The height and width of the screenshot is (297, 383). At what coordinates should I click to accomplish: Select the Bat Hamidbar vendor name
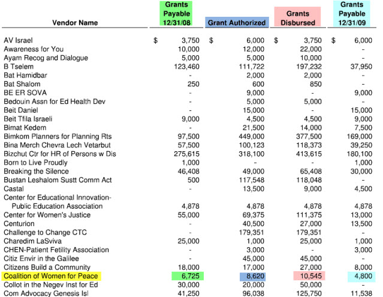25,75
